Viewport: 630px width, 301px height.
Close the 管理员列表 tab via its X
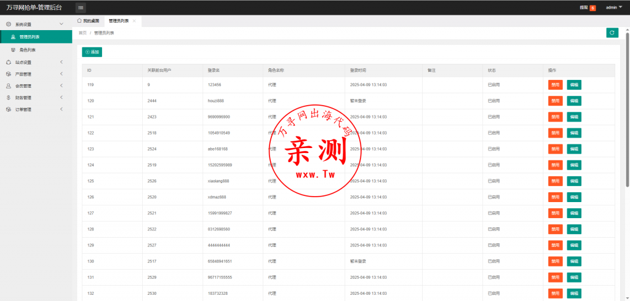point(134,21)
